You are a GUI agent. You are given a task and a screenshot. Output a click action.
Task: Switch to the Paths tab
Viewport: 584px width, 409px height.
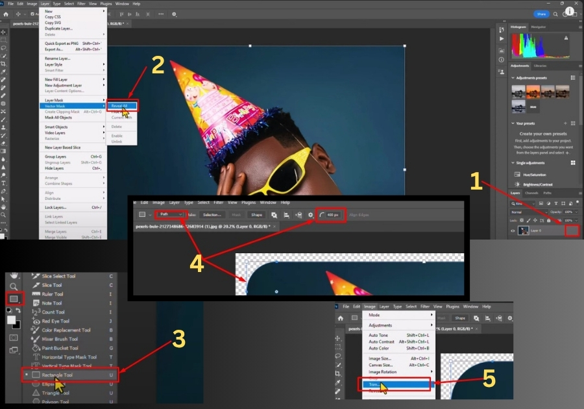tap(547, 193)
